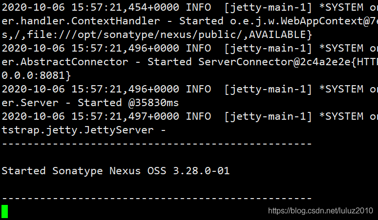Click the green terminal cursor block
This screenshot has height=220, width=378.
pos(4,211)
